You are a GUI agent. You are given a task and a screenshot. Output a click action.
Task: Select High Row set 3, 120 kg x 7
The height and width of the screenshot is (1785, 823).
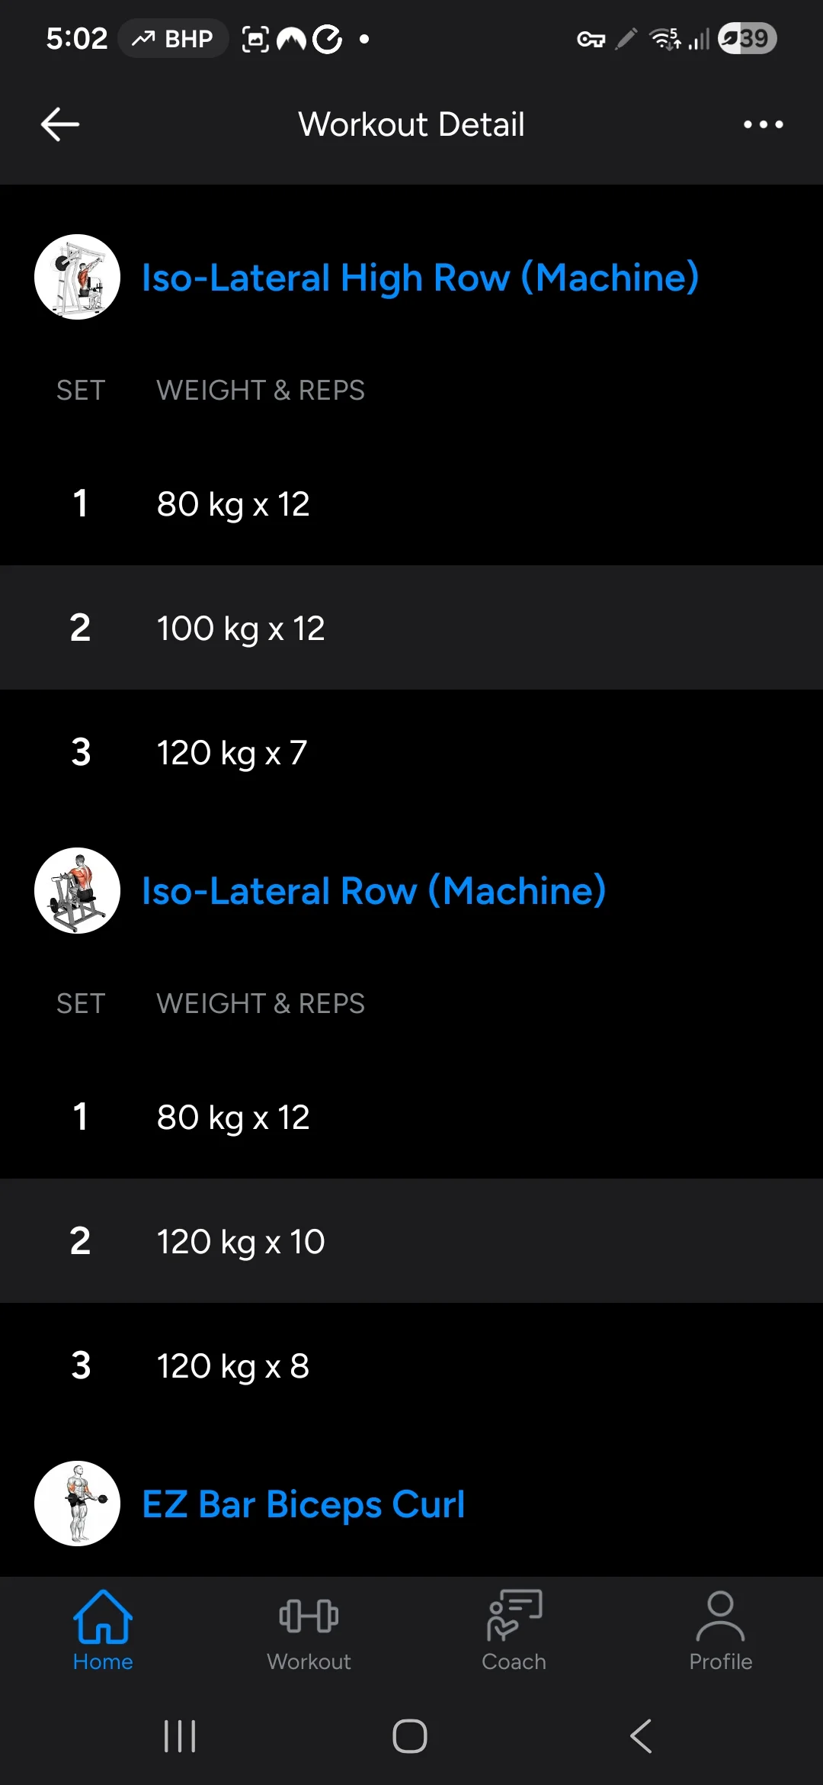pos(411,752)
